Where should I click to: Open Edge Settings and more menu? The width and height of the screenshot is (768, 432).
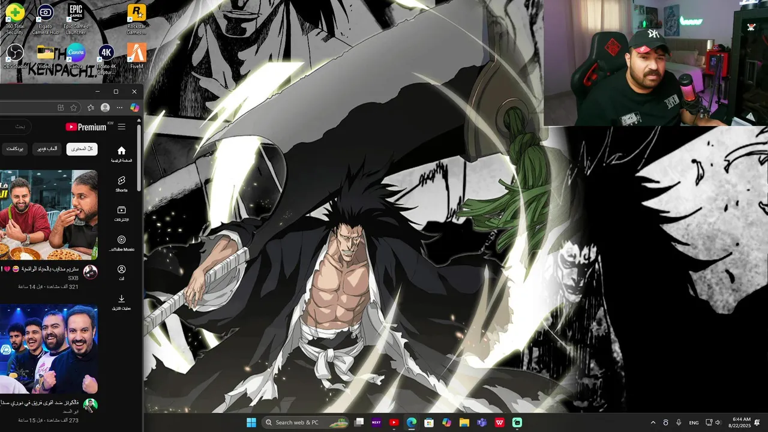click(119, 107)
